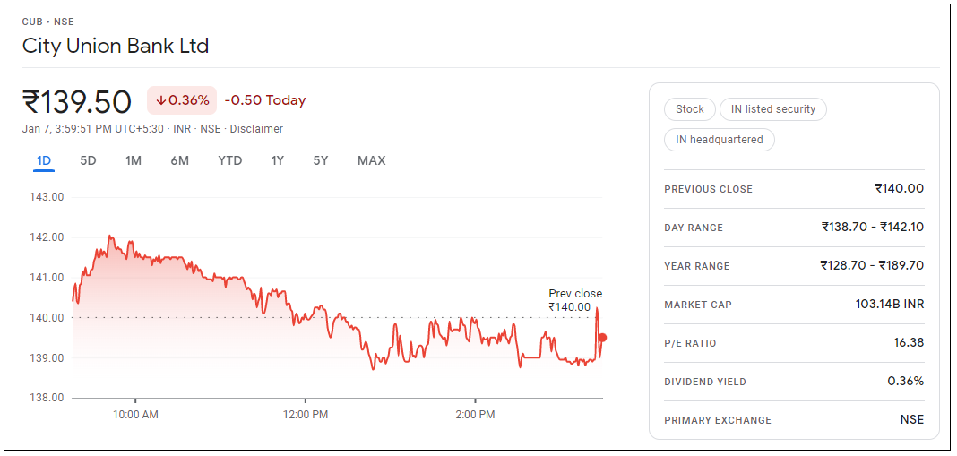Click the 142.00 y-axis label
The width and height of the screenshot is (957, 456).
(46, 237)
